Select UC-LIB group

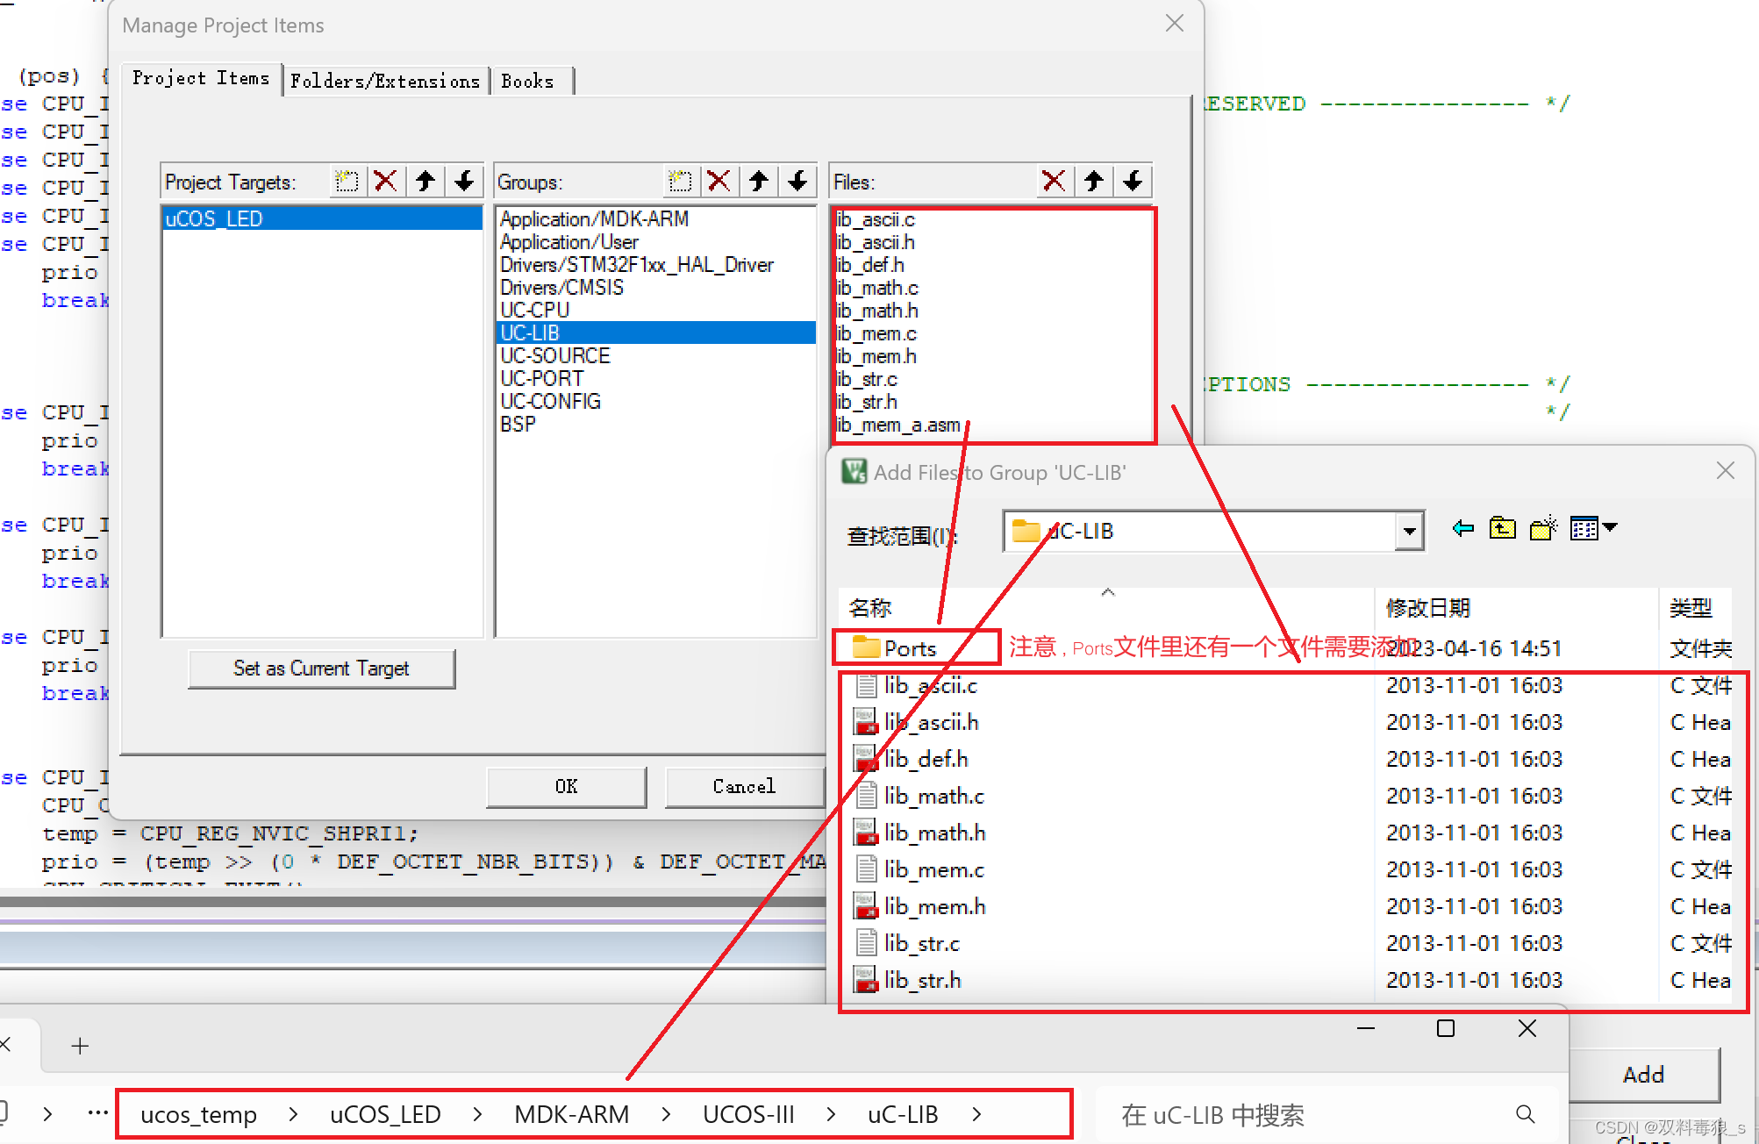click(655, 332)
